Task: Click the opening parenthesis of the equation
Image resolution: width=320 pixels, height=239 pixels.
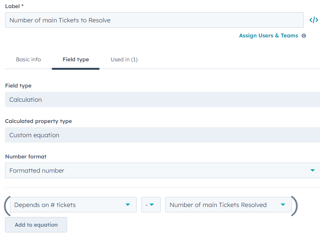Action: [7, 206]
